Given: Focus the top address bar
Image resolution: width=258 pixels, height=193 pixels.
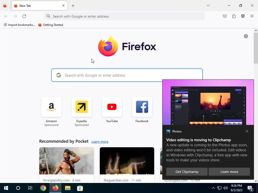Looking at the screenshot, I should pos(124,16).
